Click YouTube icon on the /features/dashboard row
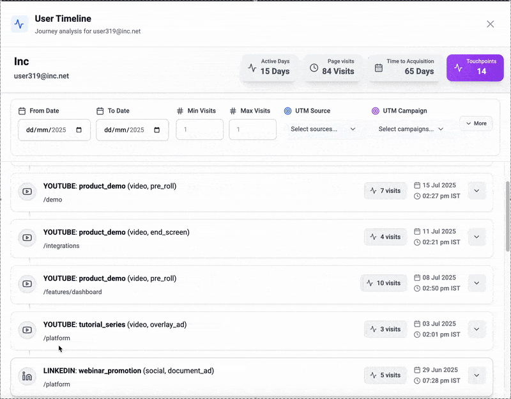The image size is (511, 399). (x=27, y=284)
